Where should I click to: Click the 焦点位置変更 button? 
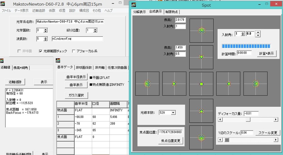170,141
